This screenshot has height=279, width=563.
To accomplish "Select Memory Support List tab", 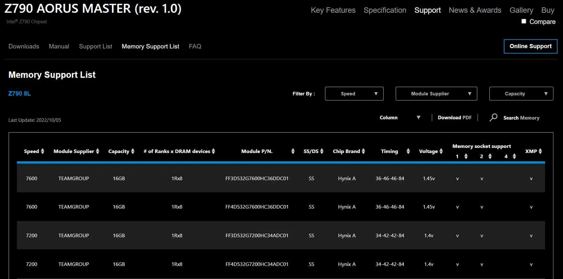I will point(150,46).
